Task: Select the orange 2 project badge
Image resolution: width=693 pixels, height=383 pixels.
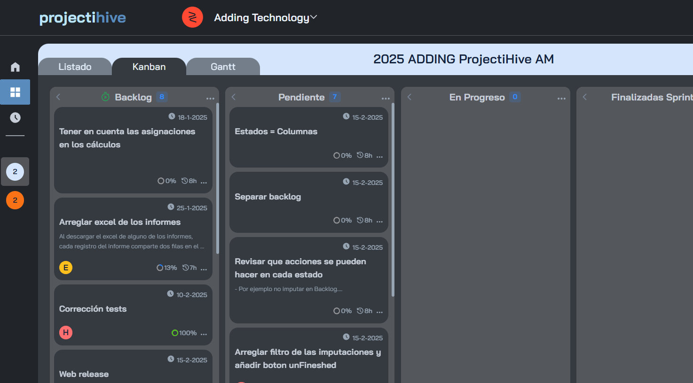Action: pos(15,200)
